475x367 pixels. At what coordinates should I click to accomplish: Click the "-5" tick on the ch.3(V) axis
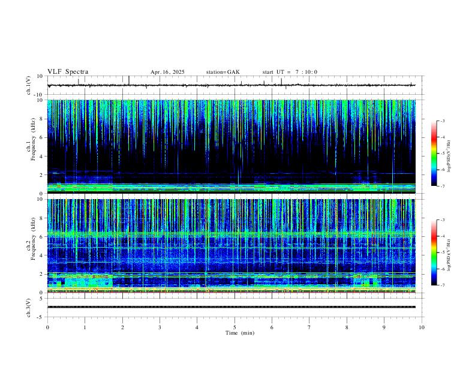coord(41,317)
